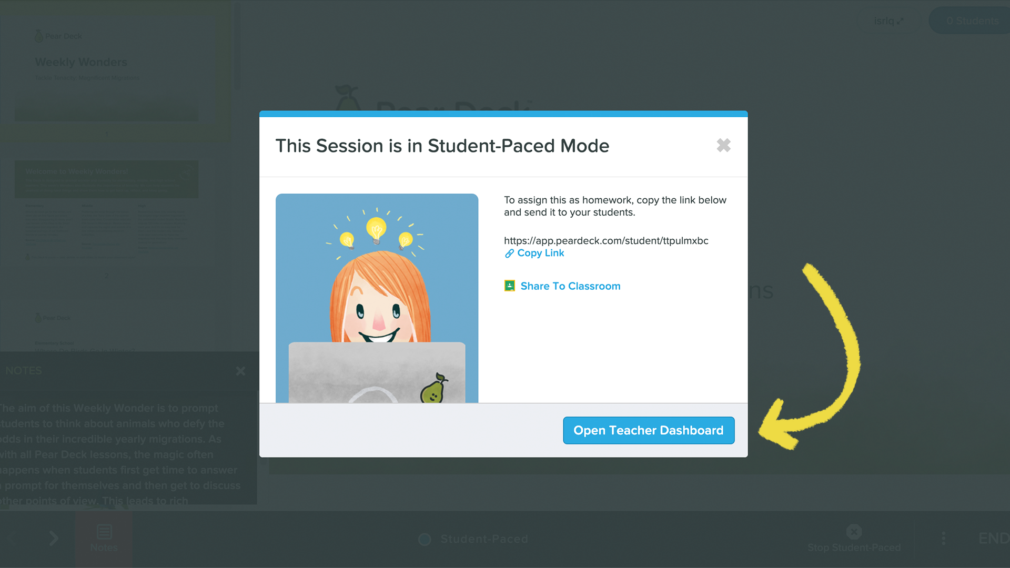Click the app.peardeck.com student URL text
The height and width of the screenshot is (568, 1010).
click(x=606, y=240)
